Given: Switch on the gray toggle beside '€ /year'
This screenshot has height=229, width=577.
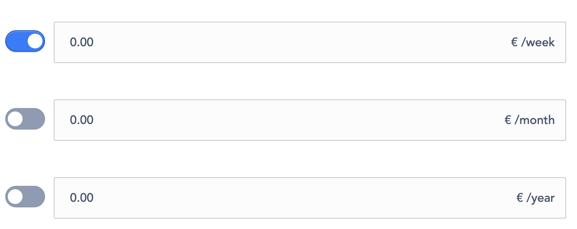Looking at the screenshot, I should tap(25, 197).
